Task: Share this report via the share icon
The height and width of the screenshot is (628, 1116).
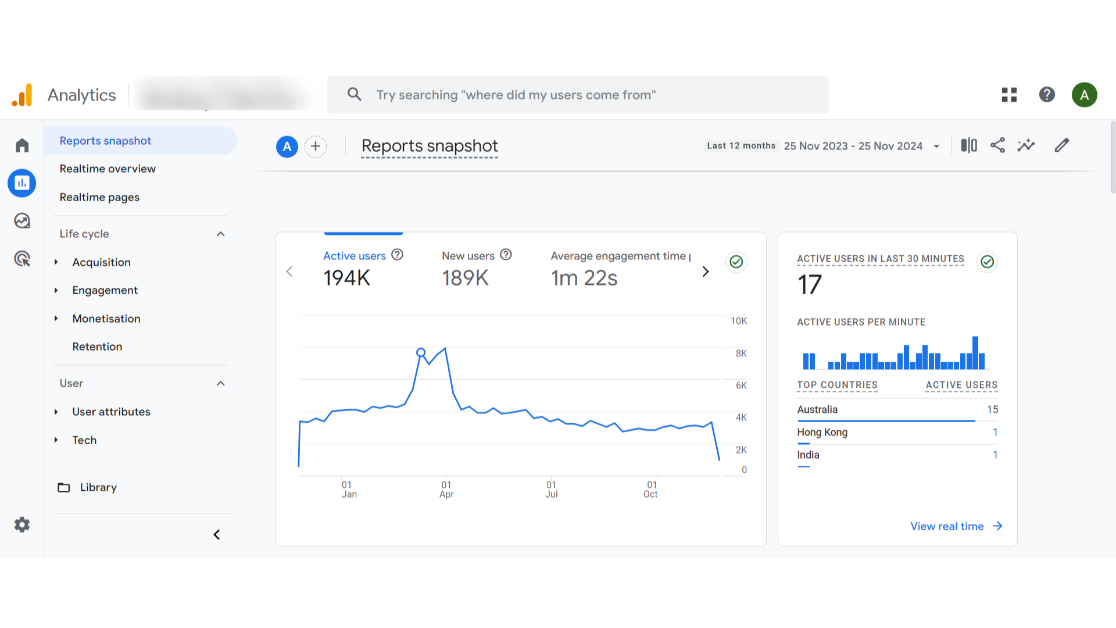Action: coord(997,145)
